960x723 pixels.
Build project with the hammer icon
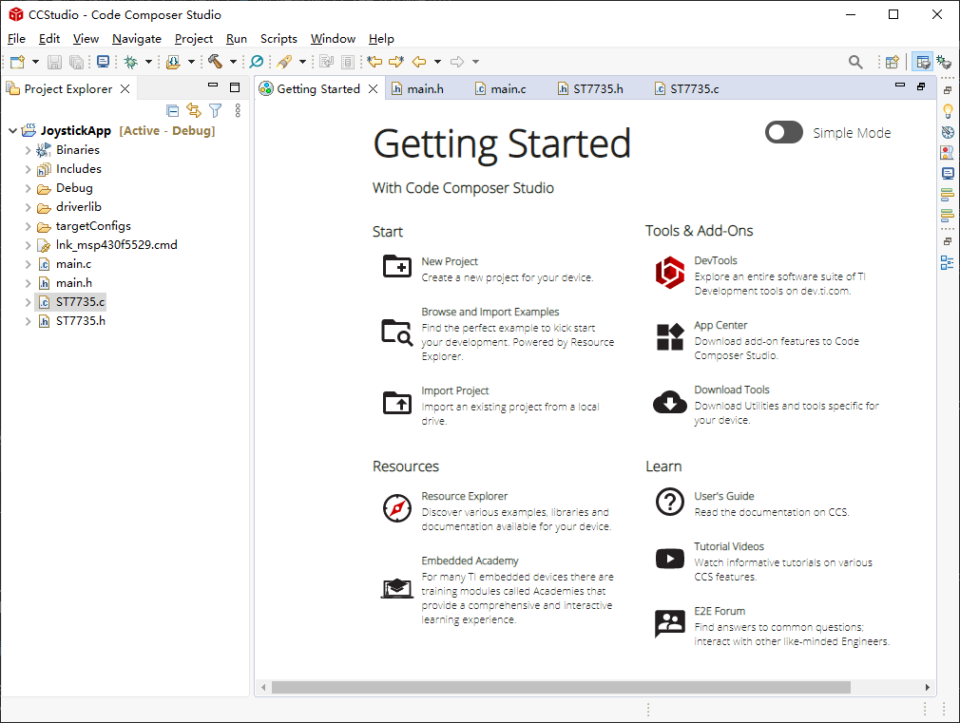(x=215, y=61)
